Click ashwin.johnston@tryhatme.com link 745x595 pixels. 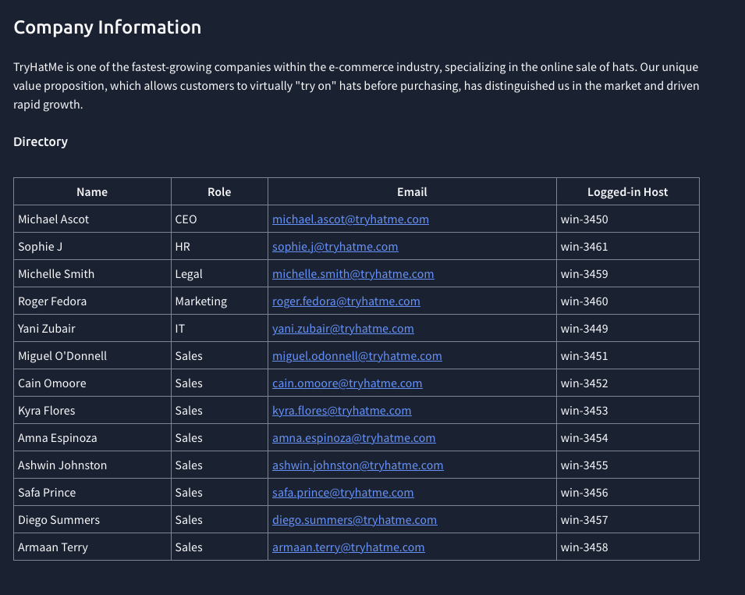[358, 465]
